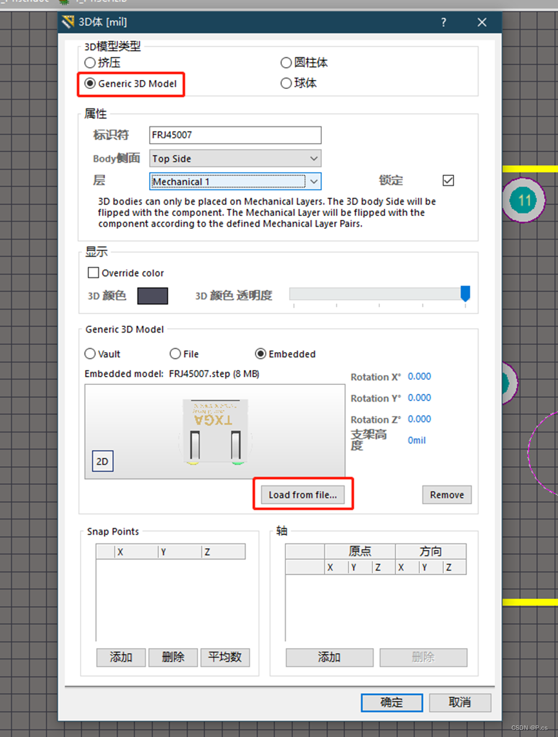Click the 方向 column header in 轴 table
The width and height of the screenshot is (558, 737).
431,551
